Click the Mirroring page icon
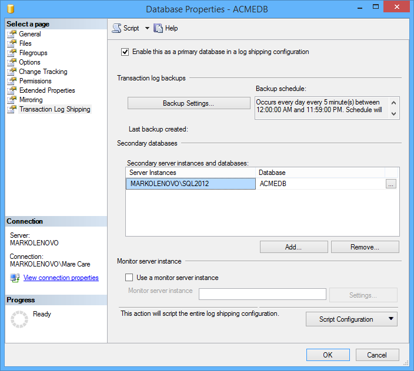This screenshot has width=414, height=371. pos(12,100)
